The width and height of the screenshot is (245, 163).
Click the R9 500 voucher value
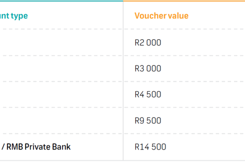148,121
